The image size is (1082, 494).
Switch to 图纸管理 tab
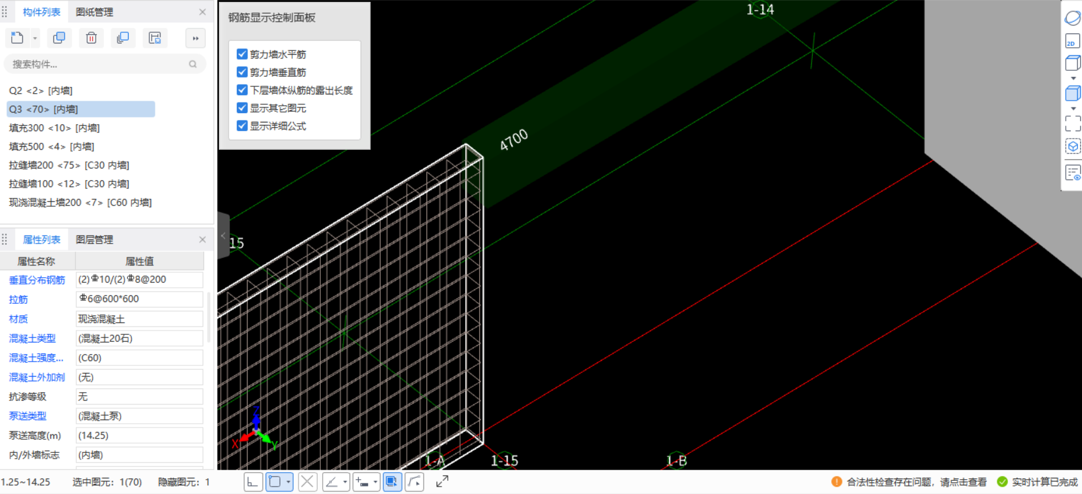[95, 12]
